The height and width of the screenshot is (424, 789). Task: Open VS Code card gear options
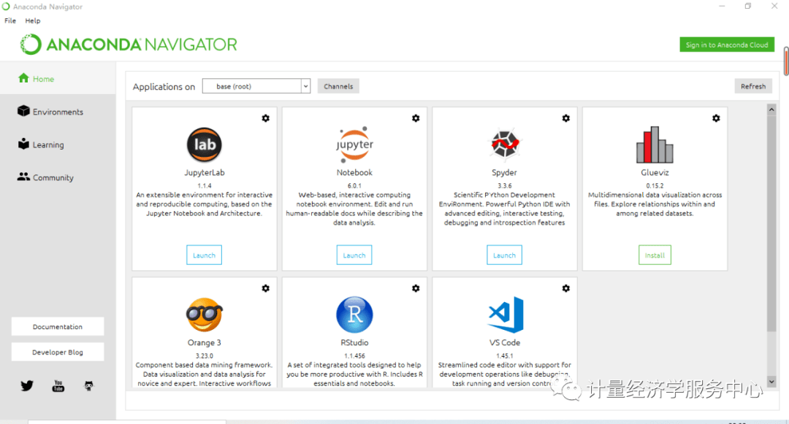(566, 288)
